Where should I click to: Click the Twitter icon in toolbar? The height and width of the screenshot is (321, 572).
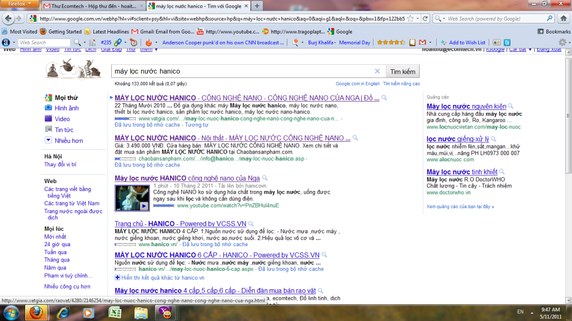[x=507, y=42]
